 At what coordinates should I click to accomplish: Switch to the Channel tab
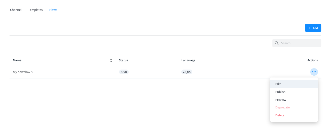point(16,10)
